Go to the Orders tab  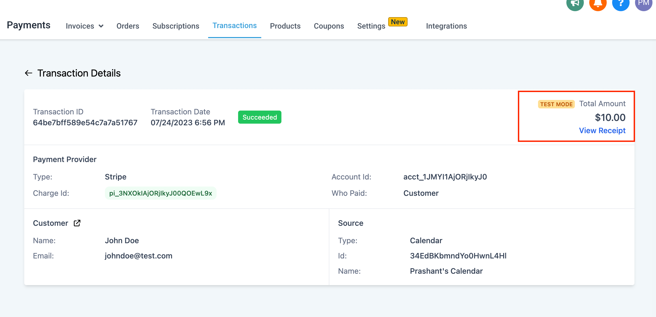pyautogui.click(x=128, y=26)
